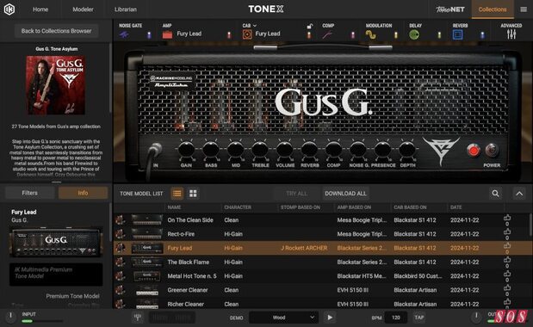Click Back to Collections Browser
The height and width of the screenshot is (327, 533).
click(x=56, y=31)
